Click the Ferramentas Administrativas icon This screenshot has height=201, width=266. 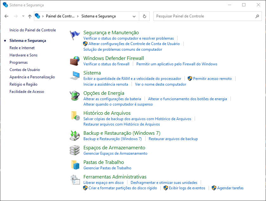point(75,179)
